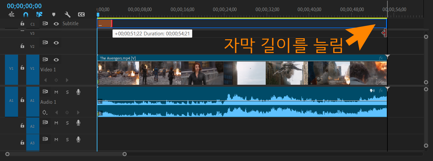Go to next keyframe on Audio 1

[78, 112]
